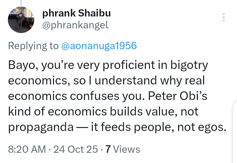Open the three-dot more options menu
The image size is (237, 163).
[224, 17]
